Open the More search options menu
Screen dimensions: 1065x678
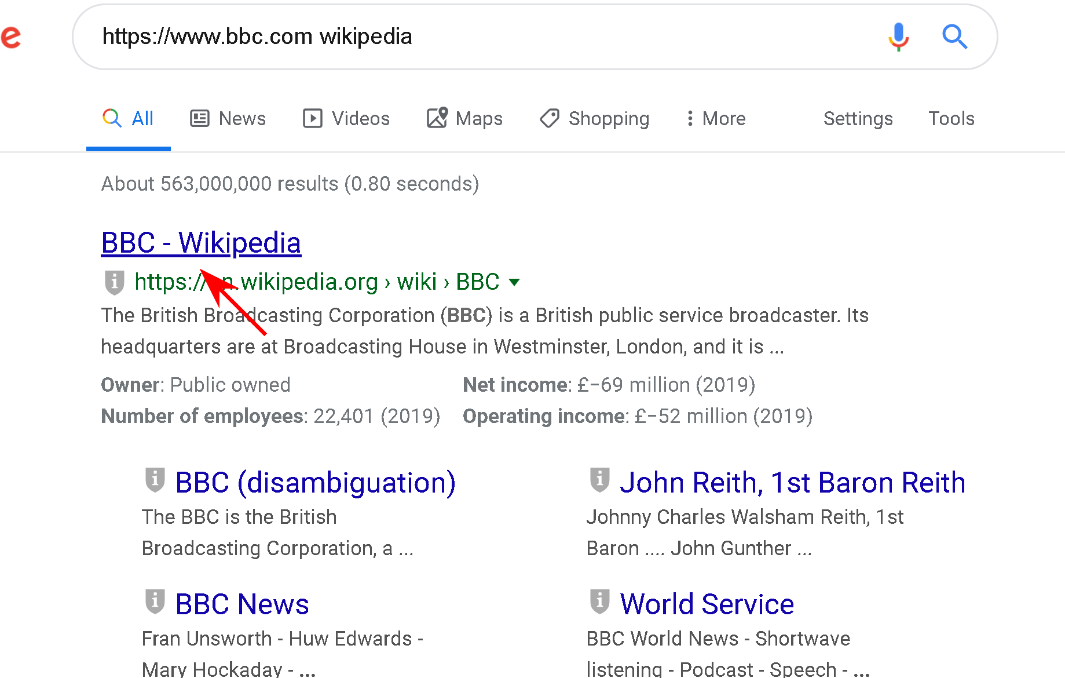[715, 118]
